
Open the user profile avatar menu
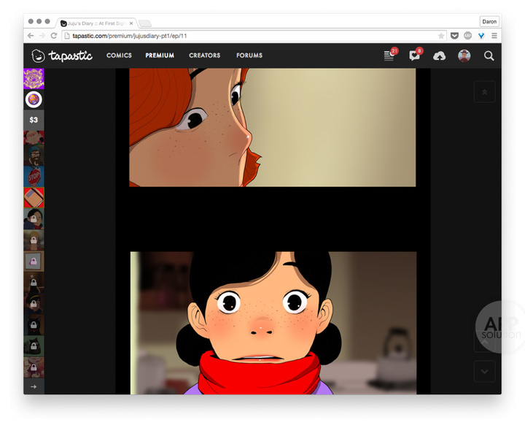(x=464, y=56)
